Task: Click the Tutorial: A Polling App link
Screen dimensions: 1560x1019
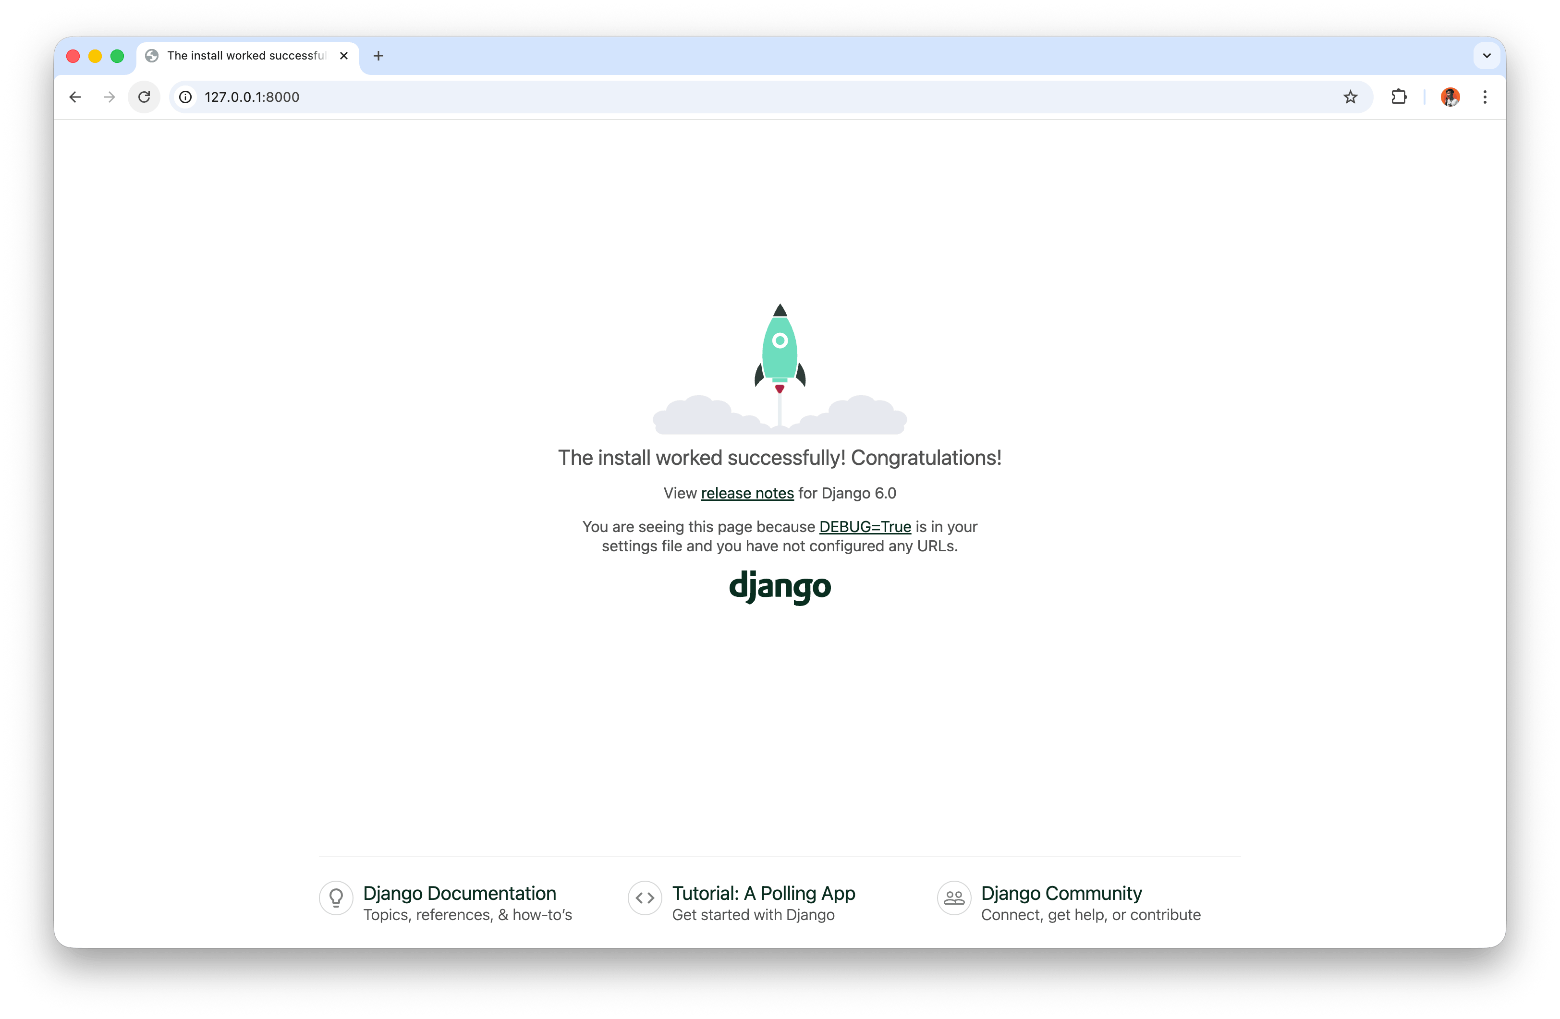Action: [x=764, y=893]
